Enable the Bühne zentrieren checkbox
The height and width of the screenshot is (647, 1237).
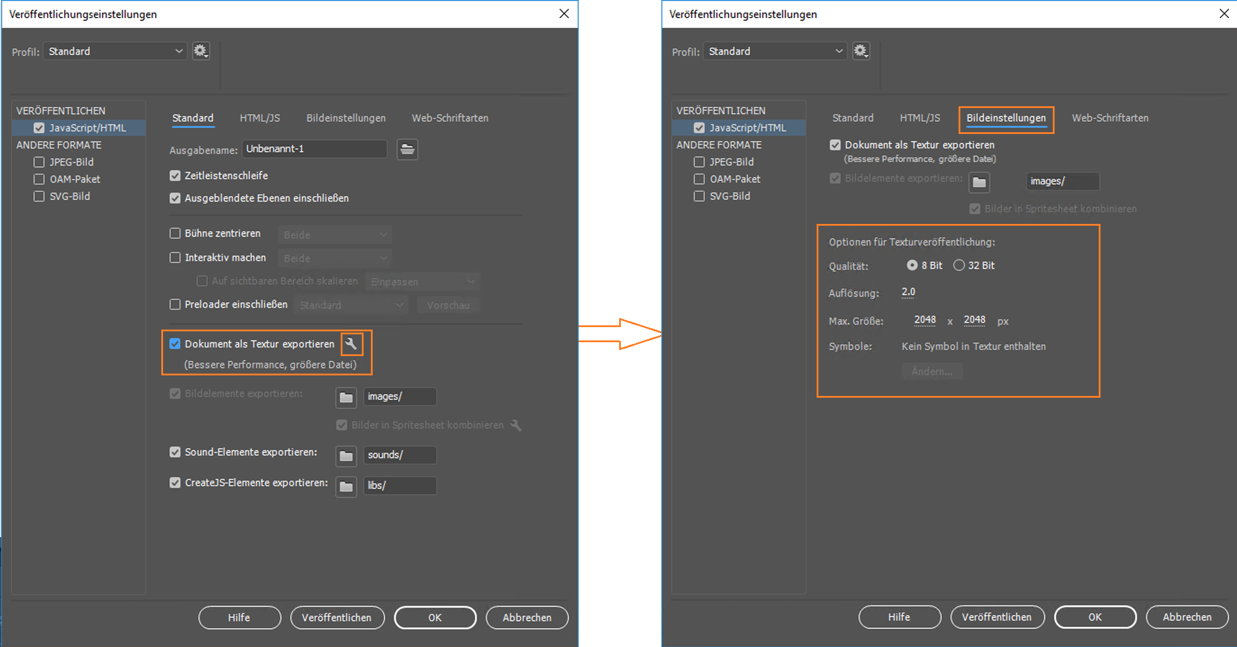pyautogui.click(x=175, y=233)
